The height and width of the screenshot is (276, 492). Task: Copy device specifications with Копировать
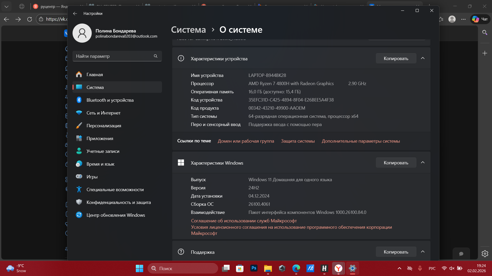(x=396, y=59)
